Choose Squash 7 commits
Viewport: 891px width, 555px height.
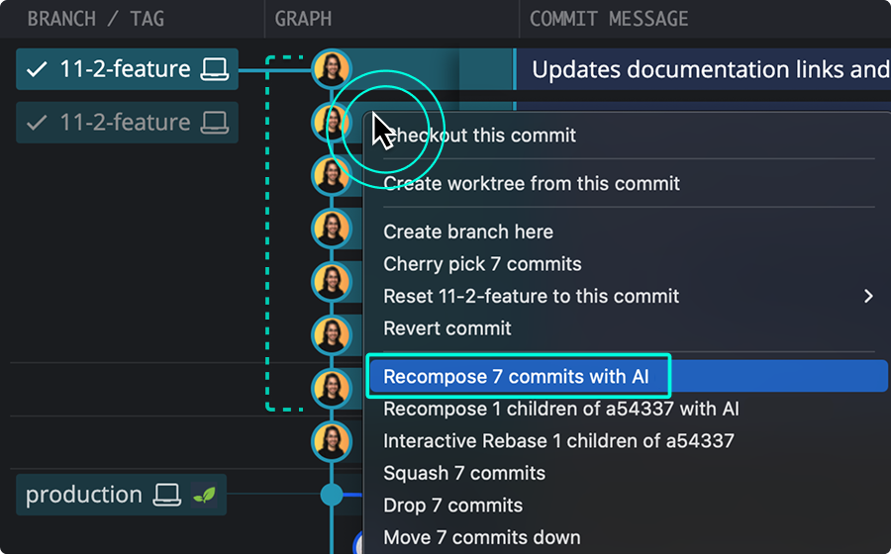[x=464, y=473]
